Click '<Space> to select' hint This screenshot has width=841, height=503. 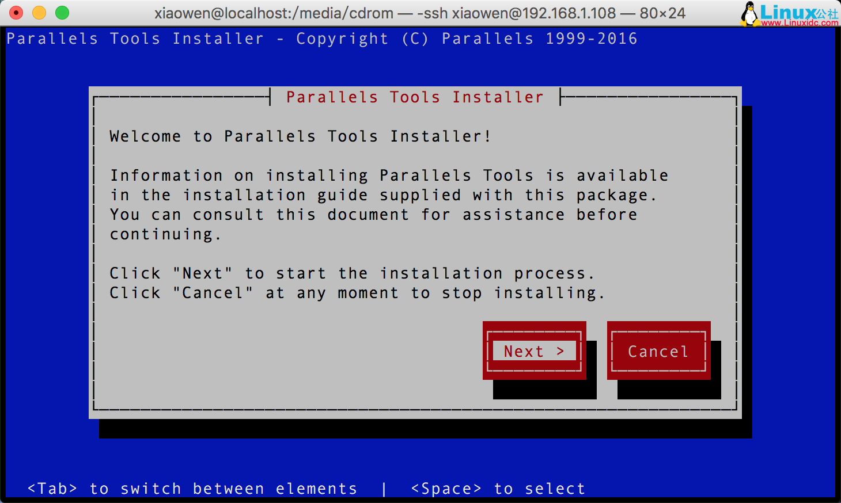(498, 489)
